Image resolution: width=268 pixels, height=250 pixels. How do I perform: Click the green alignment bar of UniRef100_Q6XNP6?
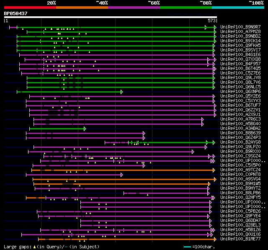(69, 92)
